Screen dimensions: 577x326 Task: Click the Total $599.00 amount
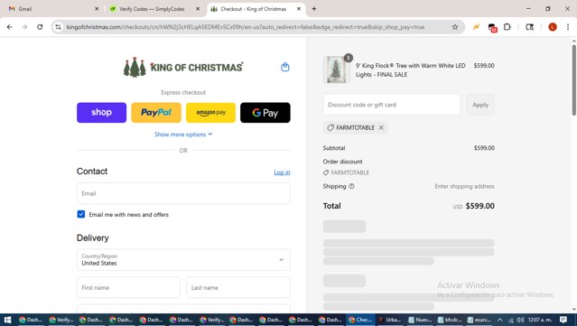point(479,206)
